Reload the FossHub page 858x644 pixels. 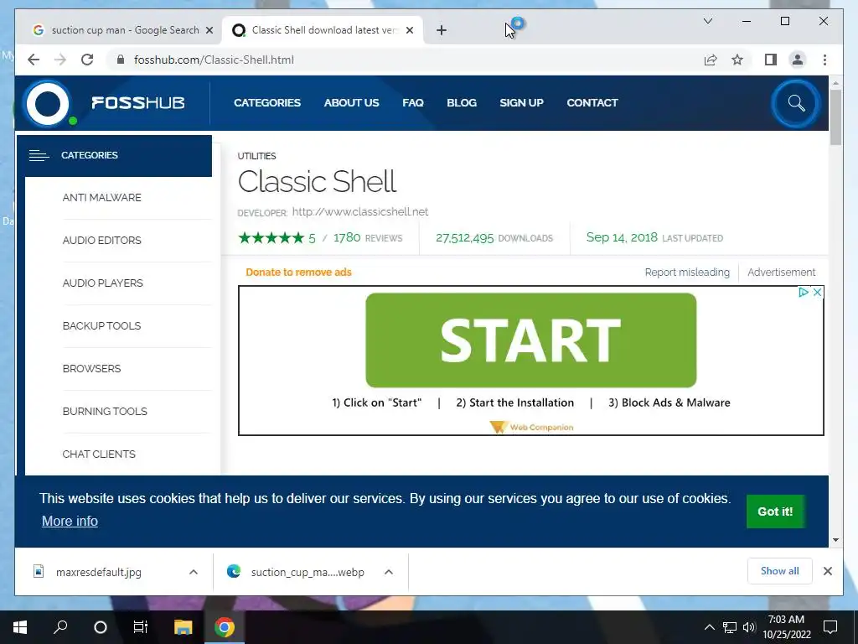pyautogui.click(x=87, y=60)
